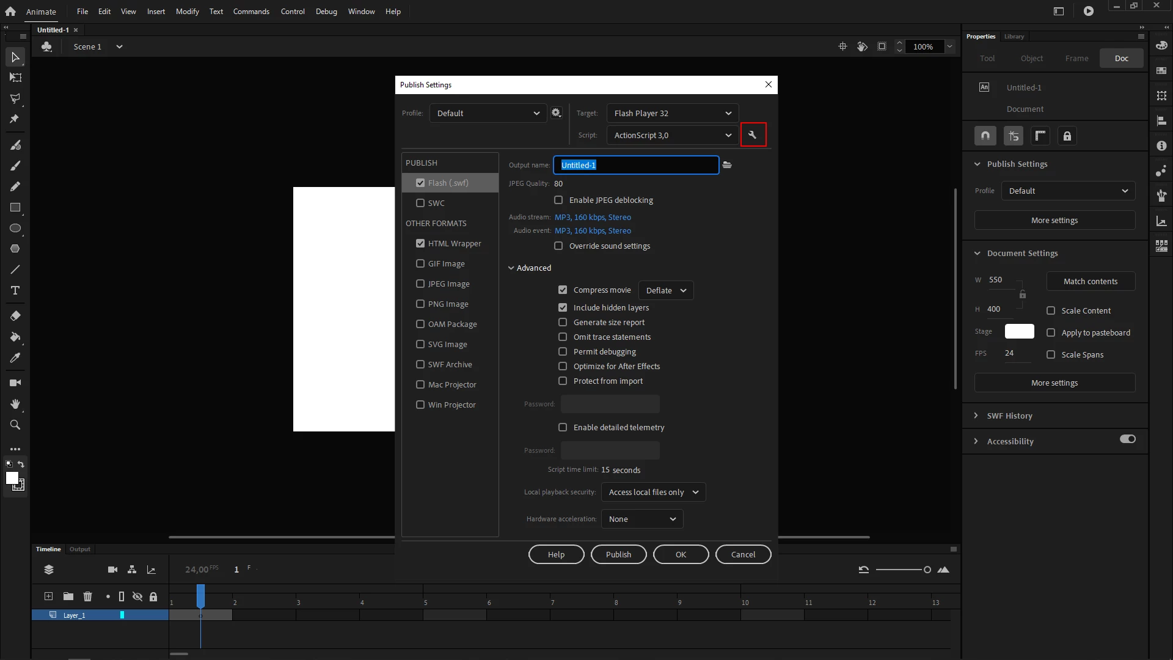Image resolution: width=1173 pixels, height=660 pixels.
Task: Select the Text tool in toolbar
Action: coord(15,290)
